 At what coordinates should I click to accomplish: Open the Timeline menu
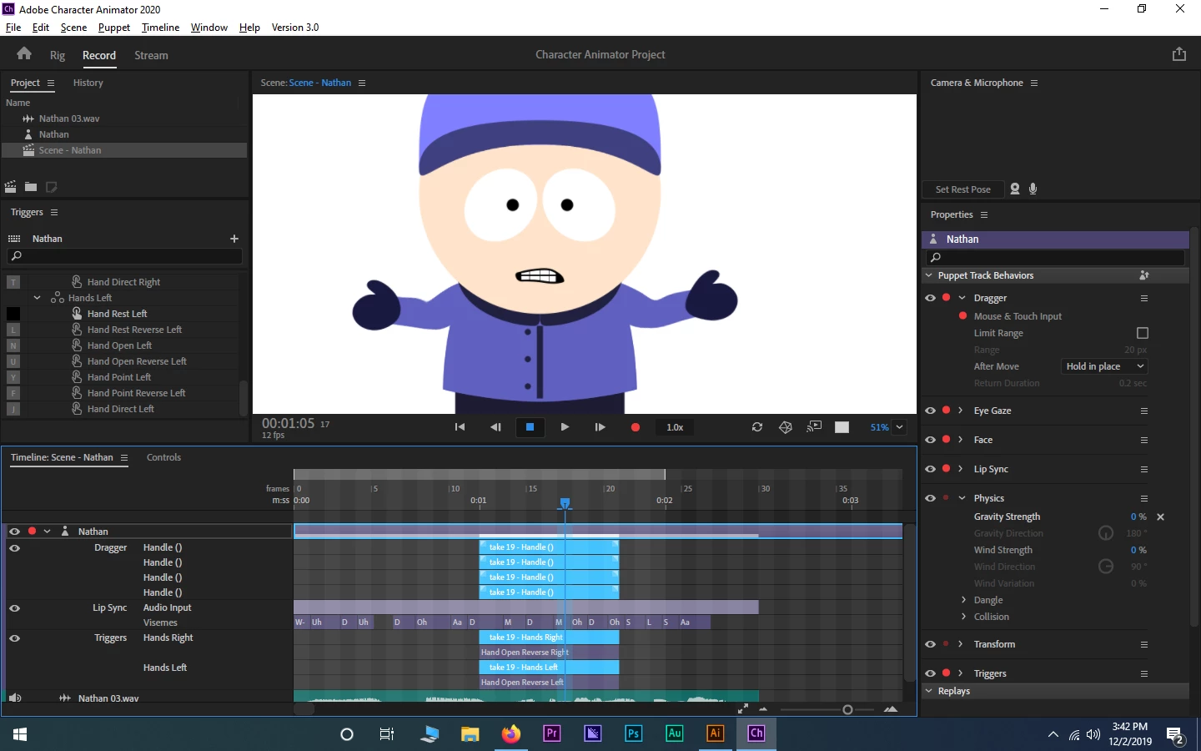(160, 28)
